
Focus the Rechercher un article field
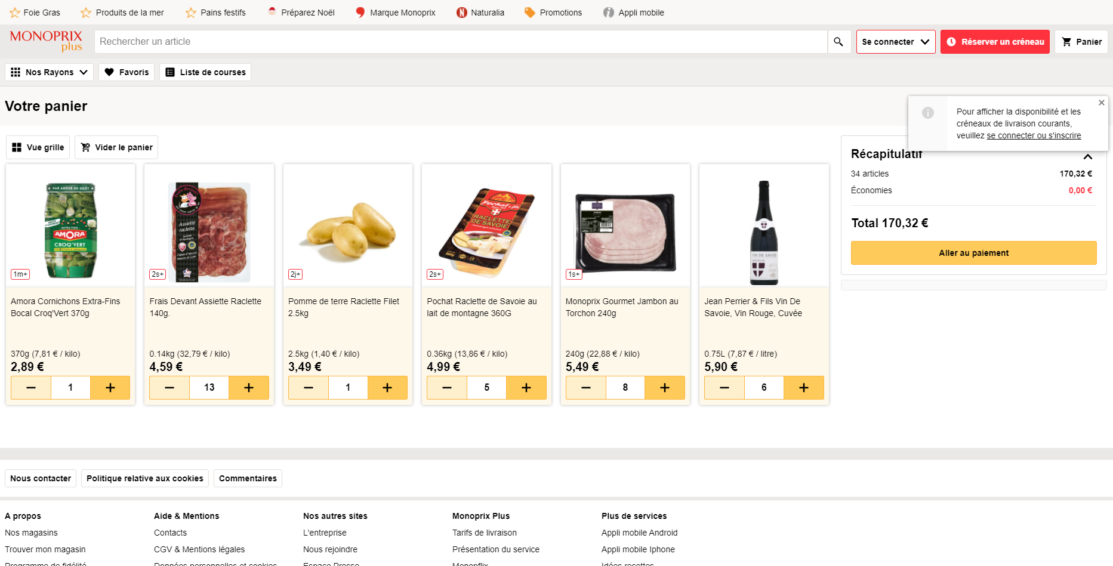[x=461, y=42]
